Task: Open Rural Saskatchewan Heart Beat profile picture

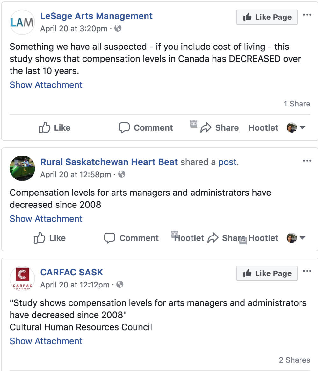Action: 22,168
